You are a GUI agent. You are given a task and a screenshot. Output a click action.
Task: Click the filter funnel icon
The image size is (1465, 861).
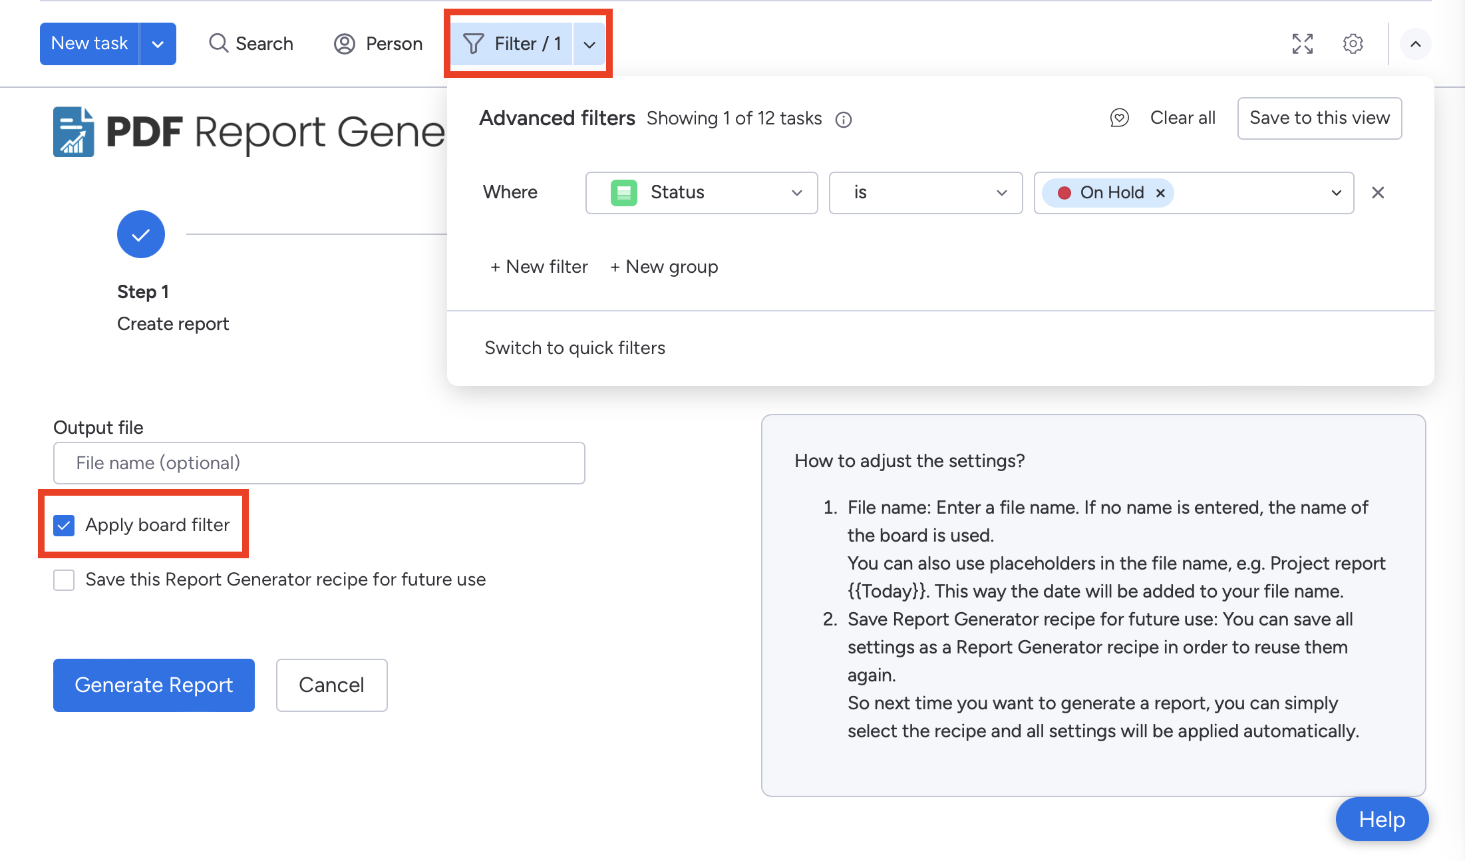coord(473,44)
